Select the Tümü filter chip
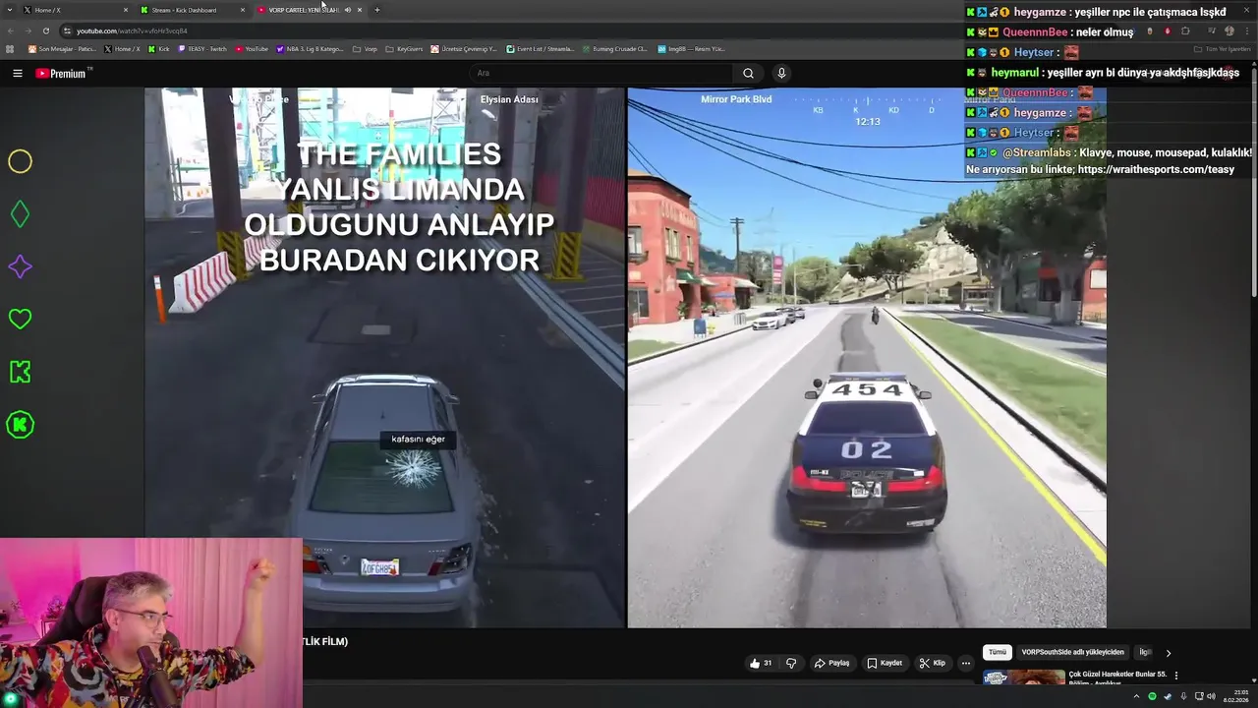The image size is (1258, 708). (x=998, y=652)
